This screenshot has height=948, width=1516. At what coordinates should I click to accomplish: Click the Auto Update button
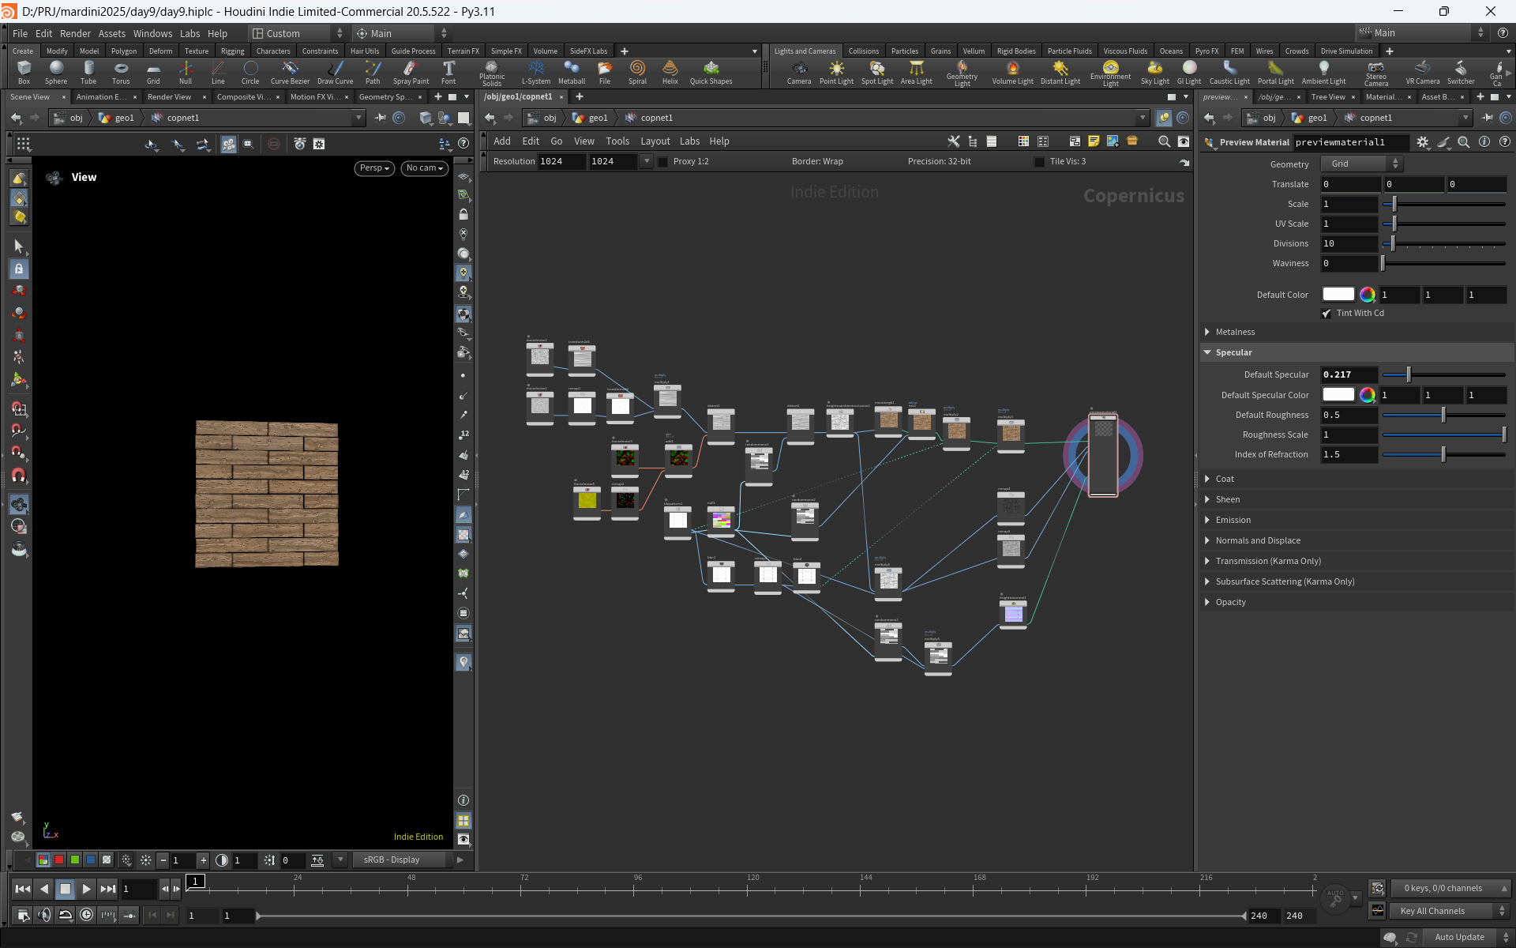pos(1459,937)
